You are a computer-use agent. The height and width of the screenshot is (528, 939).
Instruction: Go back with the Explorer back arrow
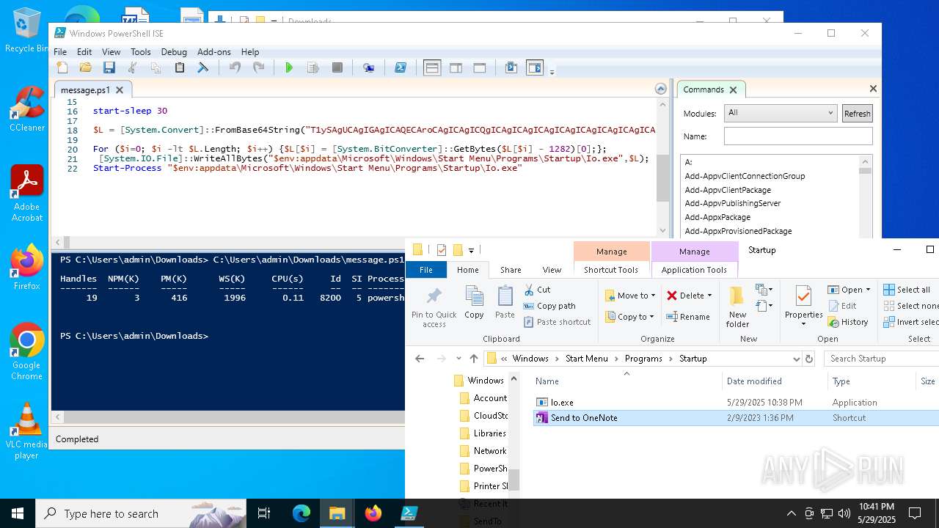(420, 359)
